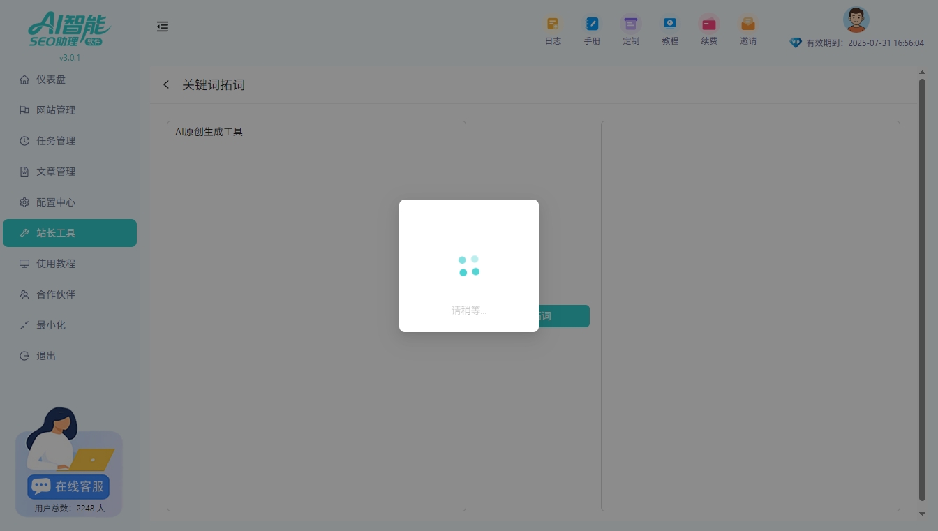Image resolution: width=938 pixels, height=531 pixels.
Task: Click the 邀请 invite icon
Action: click(x=748, y=24)
